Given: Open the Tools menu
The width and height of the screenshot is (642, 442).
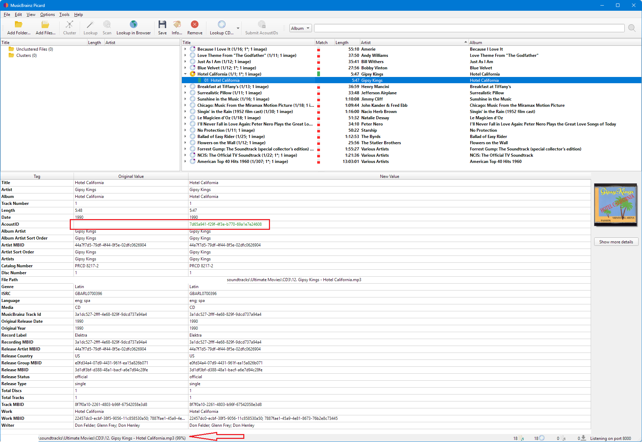Looking at the screenshot, I should click(64, 15).
